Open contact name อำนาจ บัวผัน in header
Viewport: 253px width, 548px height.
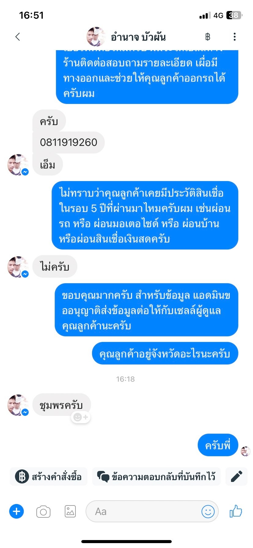[x=138, y=37]
